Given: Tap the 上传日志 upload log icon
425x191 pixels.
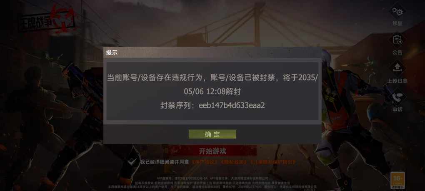Looking at the screenshot, I should pos(397,69).
